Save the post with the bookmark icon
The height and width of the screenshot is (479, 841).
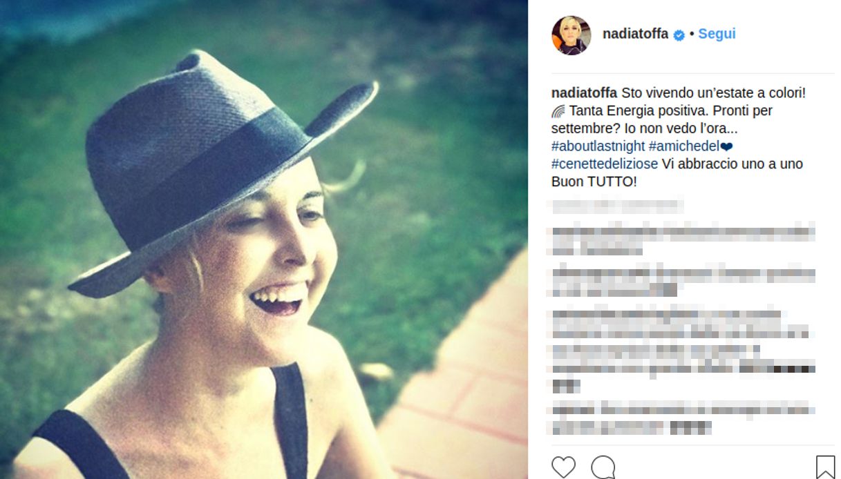(825, 467)
